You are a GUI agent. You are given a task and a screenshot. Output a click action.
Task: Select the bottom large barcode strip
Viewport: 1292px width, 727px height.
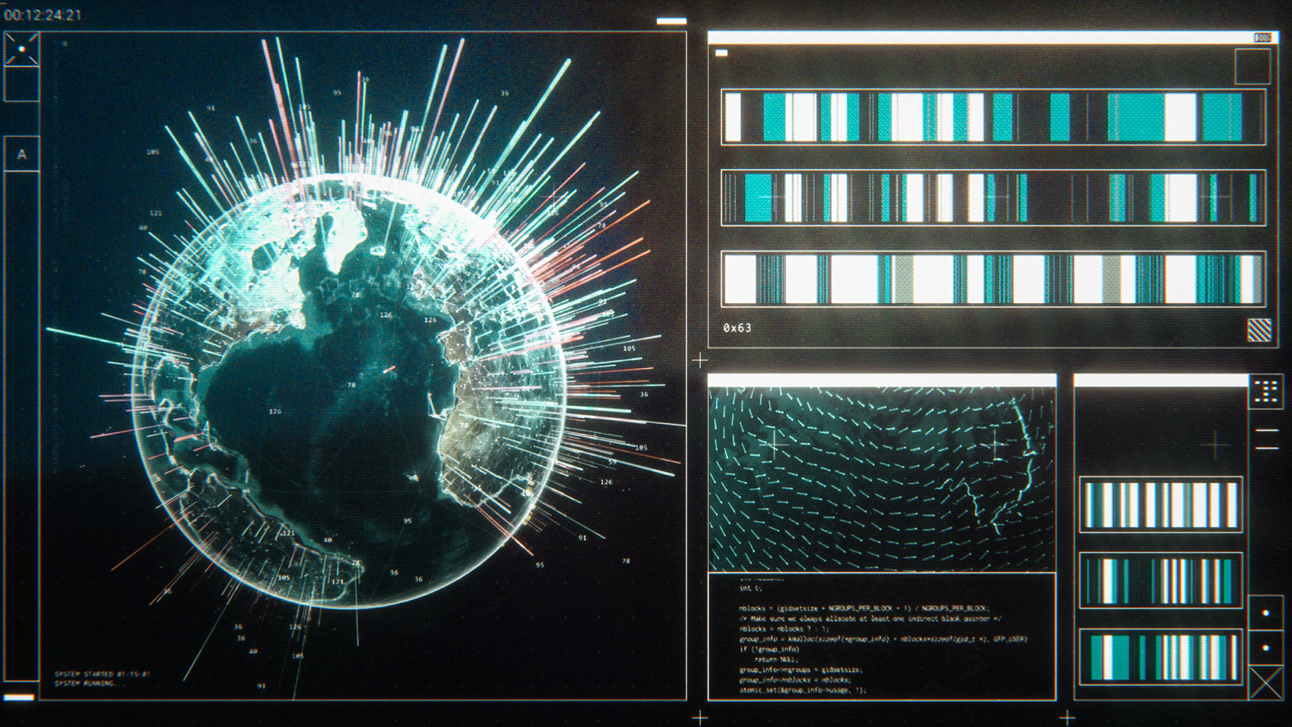[x=993, y=279]
